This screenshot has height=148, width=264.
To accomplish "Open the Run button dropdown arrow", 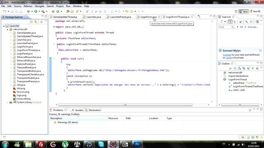I will point(39,12).
